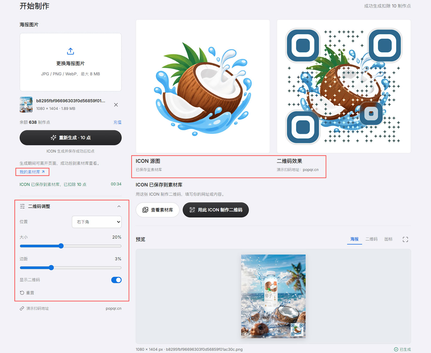Click the file name b8295fbf96696303f0d56859f01...
Screen dimensions: 431x353
tap(71, 101)
